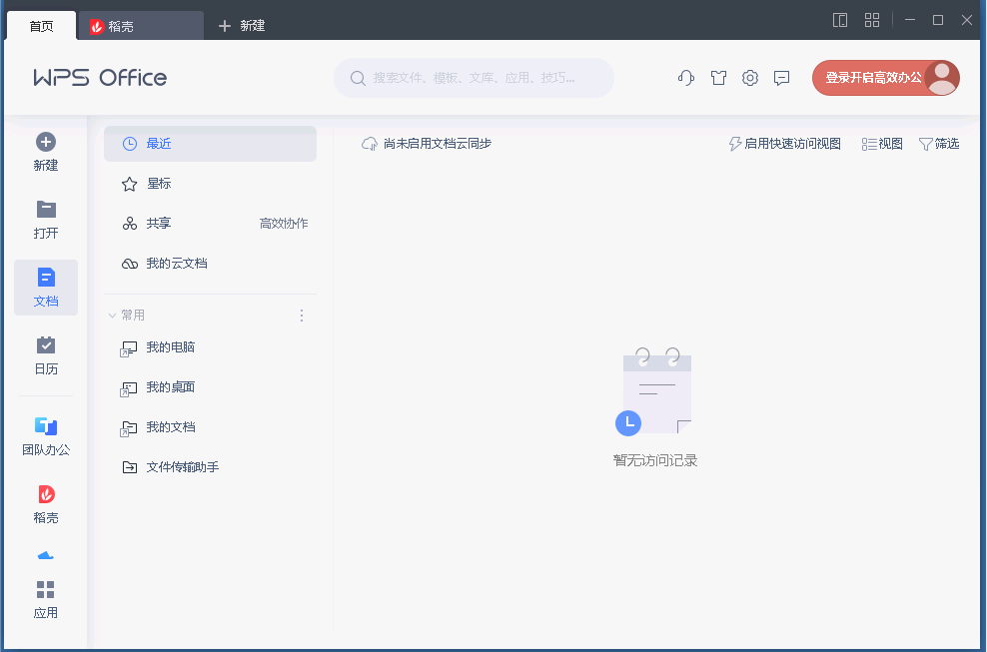Click the search box for files and templates
This screenshot has width=987, height=652.
[474, 78]
